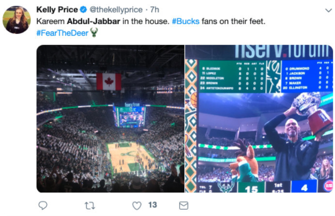Click the like count 13
Image resolution: width=335 pixels, height=216 pixels.
pos(152,205)
